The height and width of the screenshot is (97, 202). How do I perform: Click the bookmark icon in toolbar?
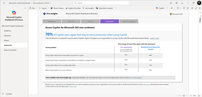click(172, 8)
